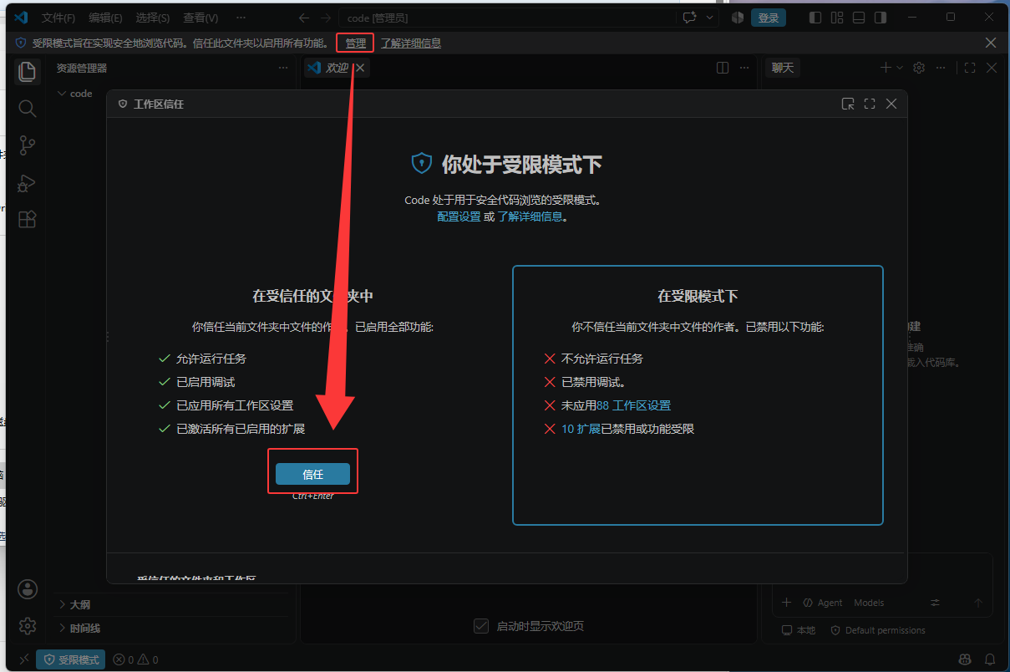Click the Copilot icon in the status bar

(x=966, y=659)
